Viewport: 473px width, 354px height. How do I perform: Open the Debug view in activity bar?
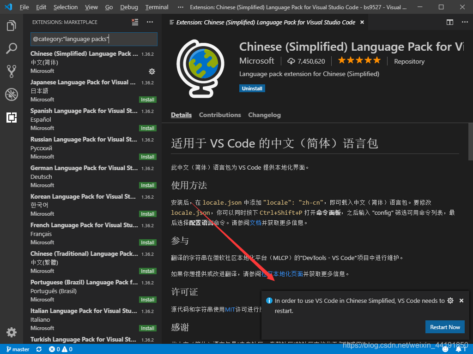click(x=11, y=94)
